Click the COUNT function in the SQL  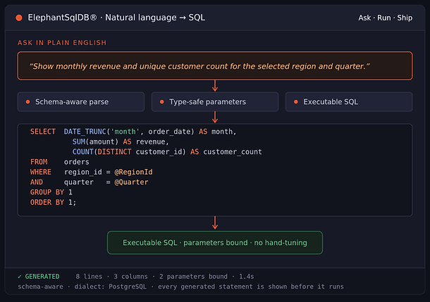82,152
